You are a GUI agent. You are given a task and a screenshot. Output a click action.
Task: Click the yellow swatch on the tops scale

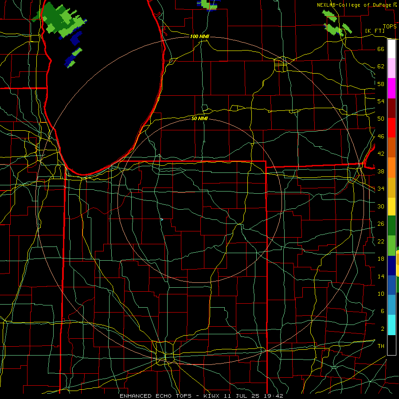pos(391,206)
